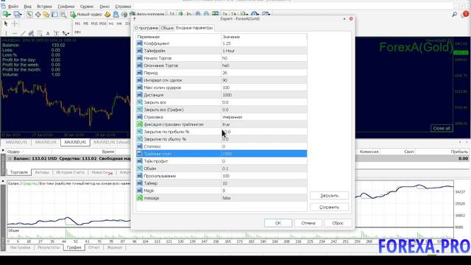The image size is (471, 265).
Task: Click the OK button
Action: point(278,223)
